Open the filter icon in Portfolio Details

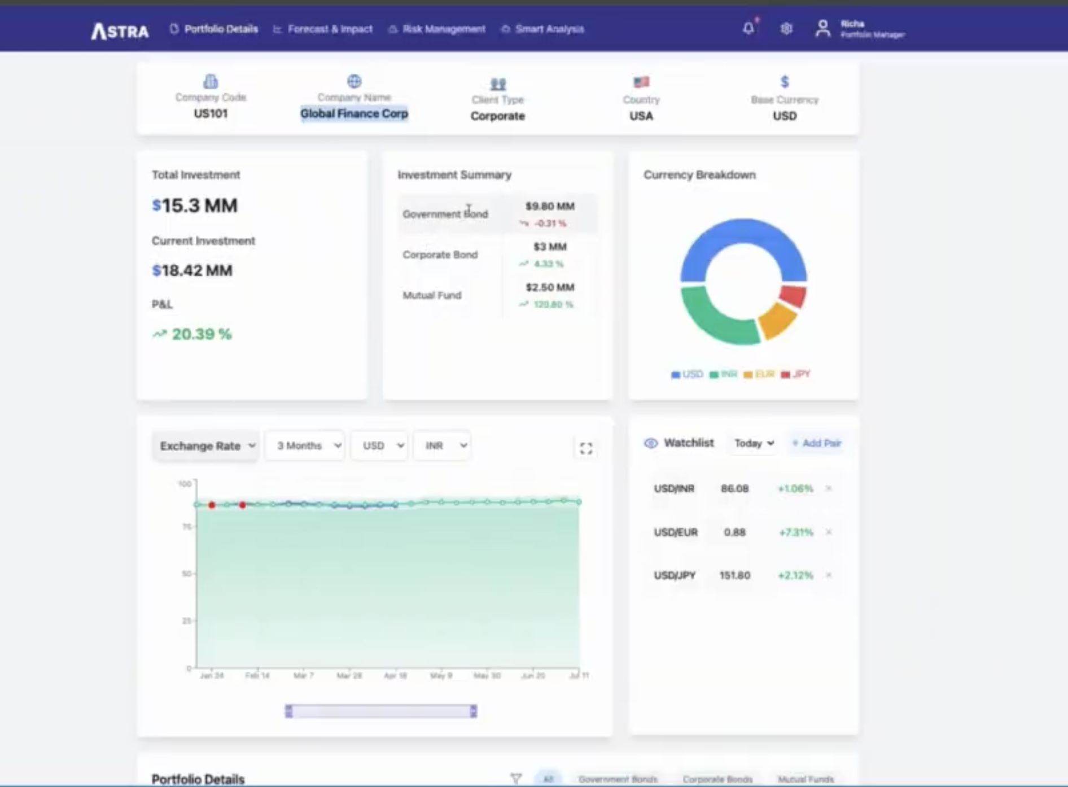click(x=515, y=778)
